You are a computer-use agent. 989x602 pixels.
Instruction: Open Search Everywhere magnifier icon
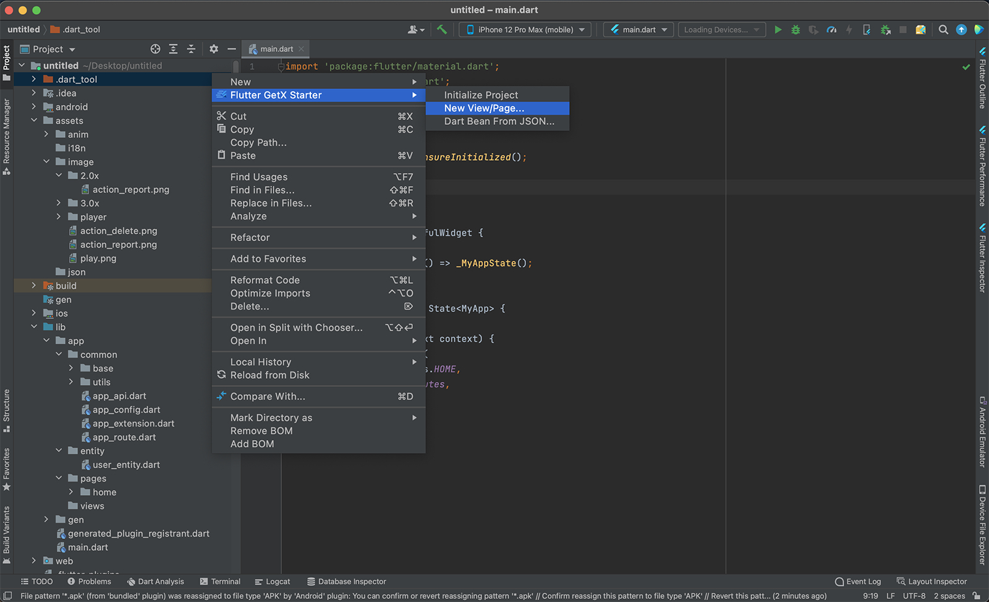click(943, 29)
